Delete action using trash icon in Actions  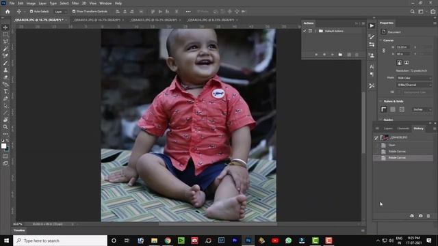(357, 55)
